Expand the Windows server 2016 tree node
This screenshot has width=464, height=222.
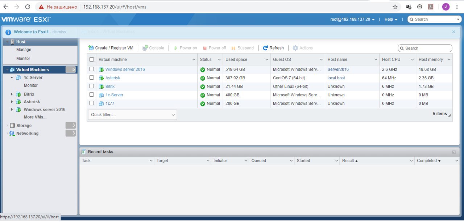[12, 109]
